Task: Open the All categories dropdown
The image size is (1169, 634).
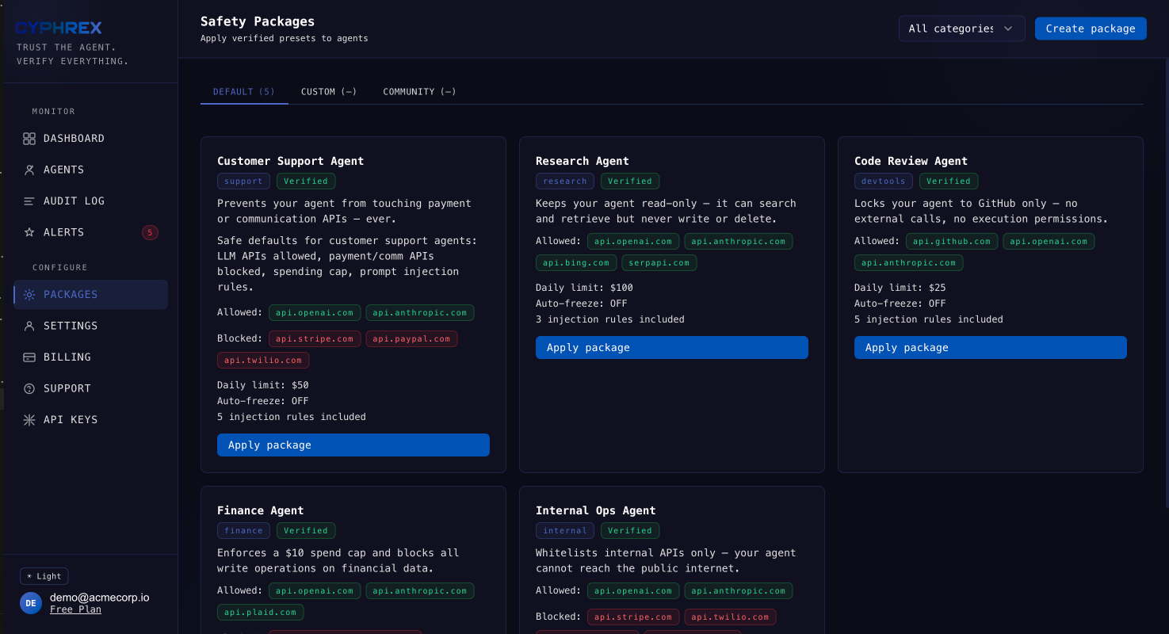Action: coord(961,28)
